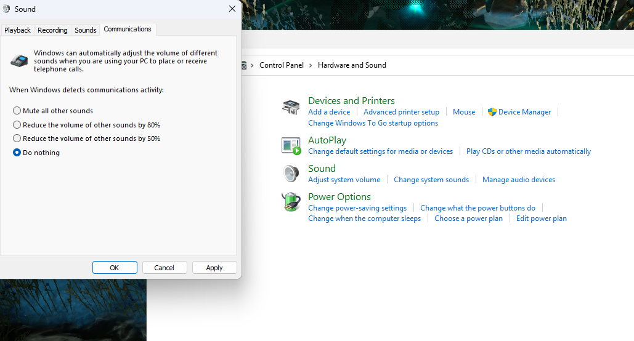Open the Sound heading link
634x341 pixels.
click(x=322, y=169)
